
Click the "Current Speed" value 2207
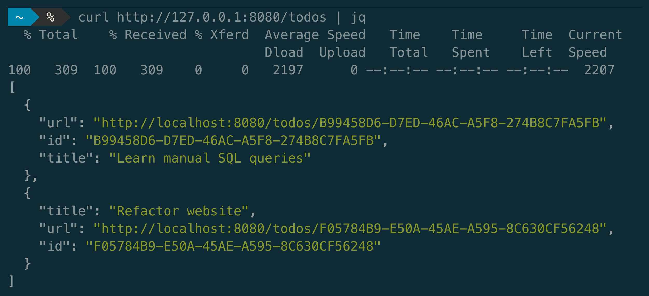point(599,70)
